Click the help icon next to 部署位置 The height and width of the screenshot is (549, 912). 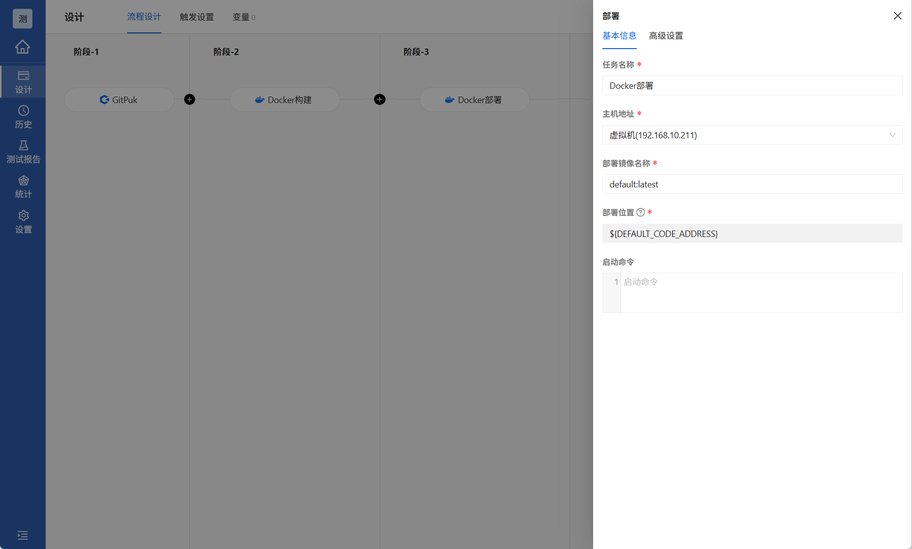point(641,212)
